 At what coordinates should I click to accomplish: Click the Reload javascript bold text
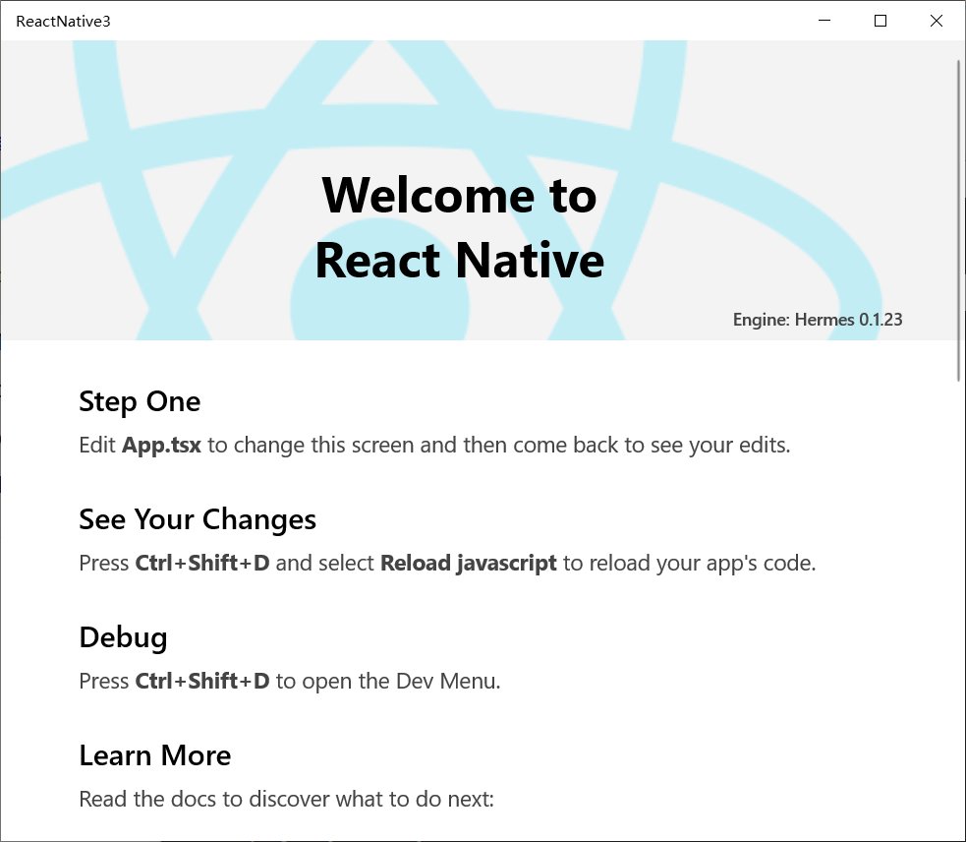(468, 564)
